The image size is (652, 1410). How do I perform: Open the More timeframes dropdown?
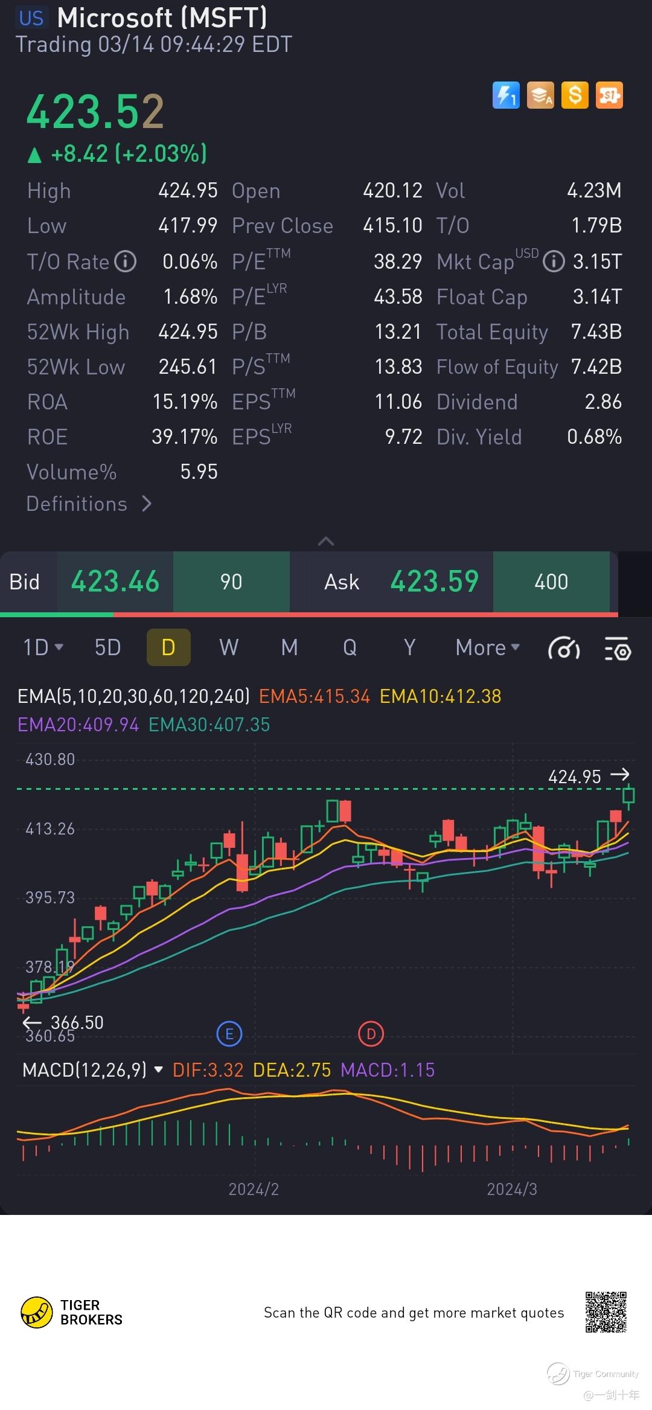(488, 647)
